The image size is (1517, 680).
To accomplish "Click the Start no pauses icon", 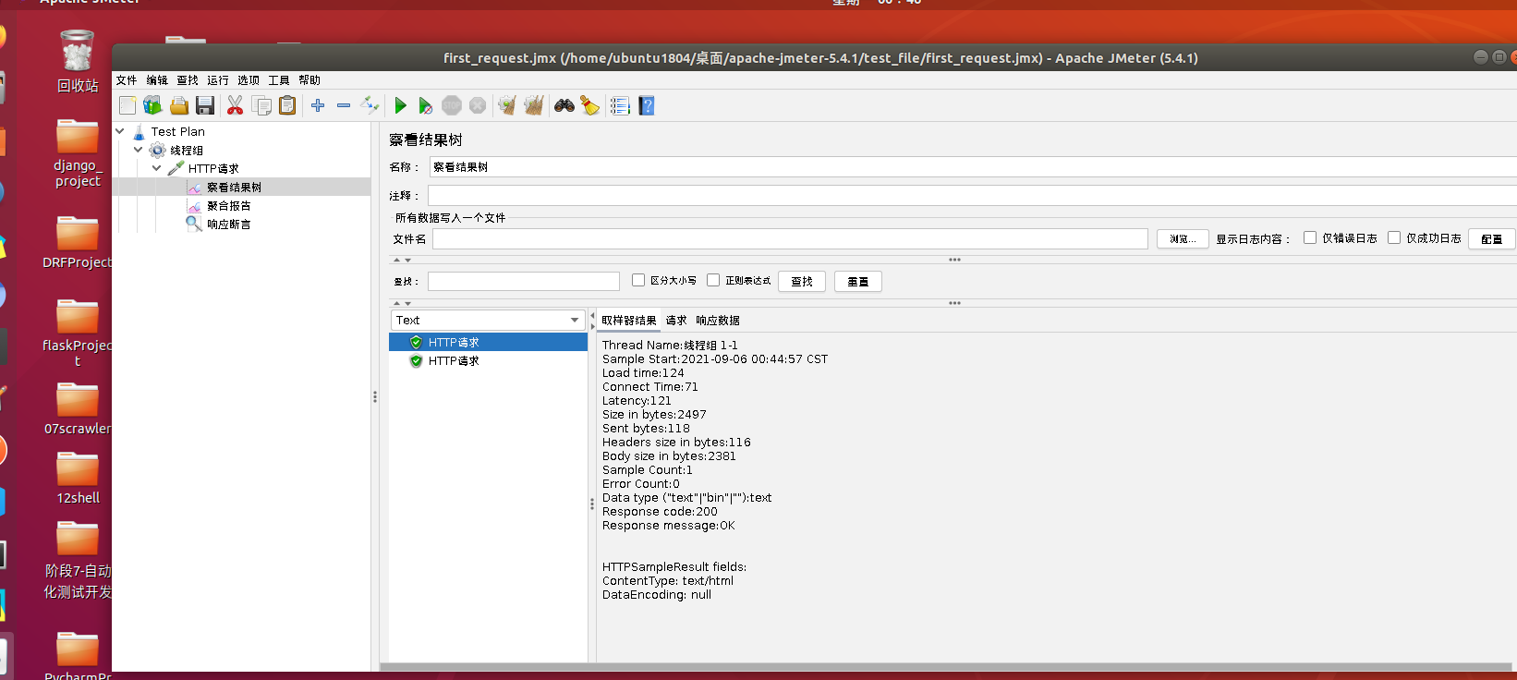I will (x=425, y=105).
